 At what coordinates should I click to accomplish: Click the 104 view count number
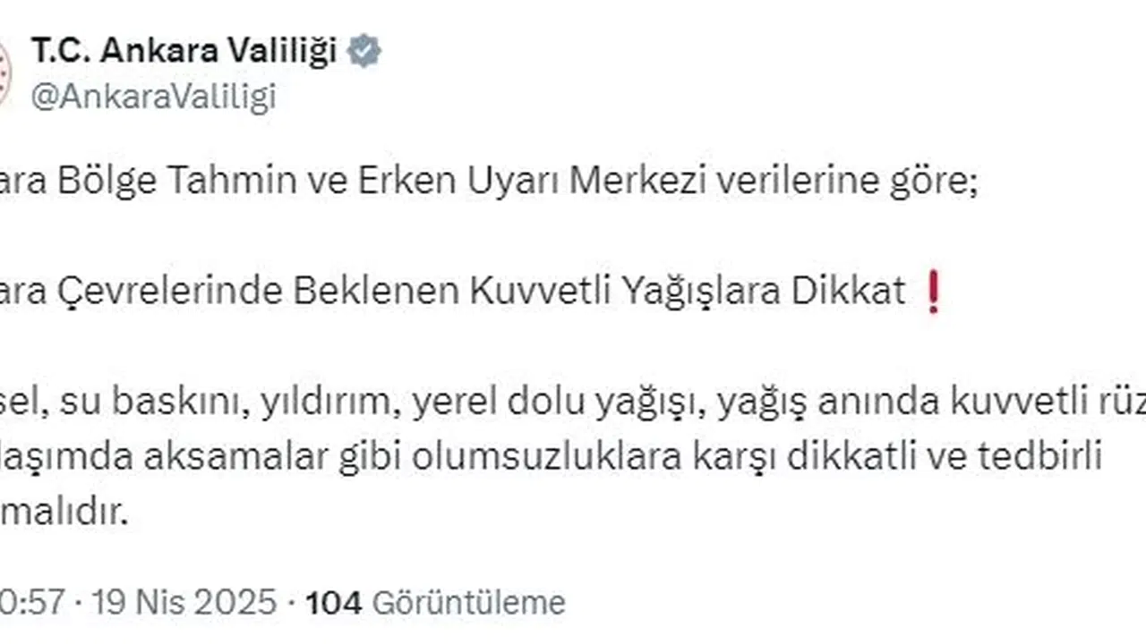click(x=334, y=602)
